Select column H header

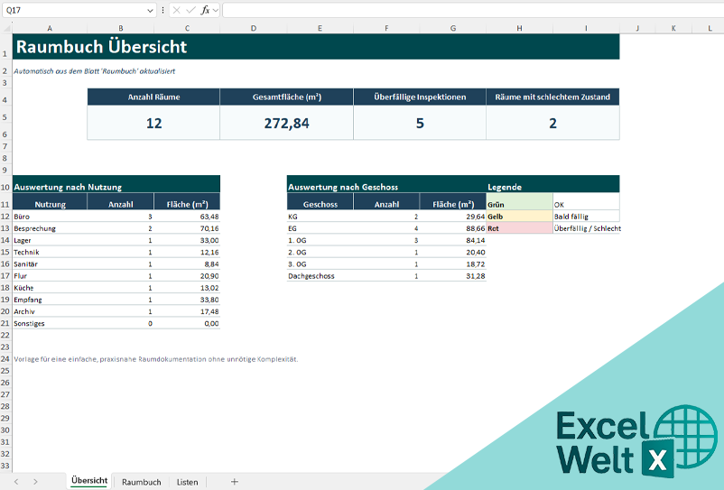tap(519, 28)
